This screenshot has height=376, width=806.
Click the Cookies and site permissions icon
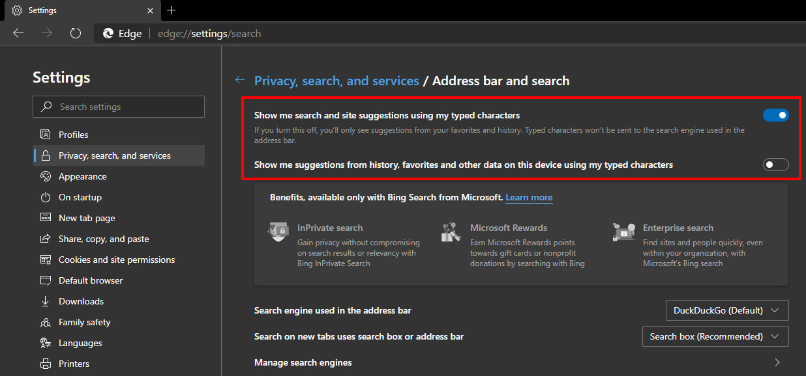(x=46, y=260)
